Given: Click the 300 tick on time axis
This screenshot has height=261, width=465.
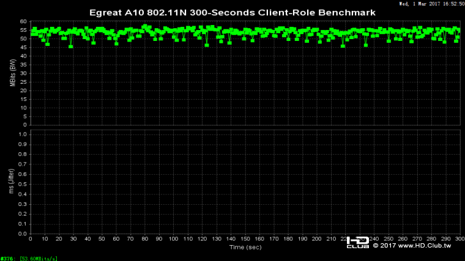Looking at the screenshot, I should click(459, 238).
